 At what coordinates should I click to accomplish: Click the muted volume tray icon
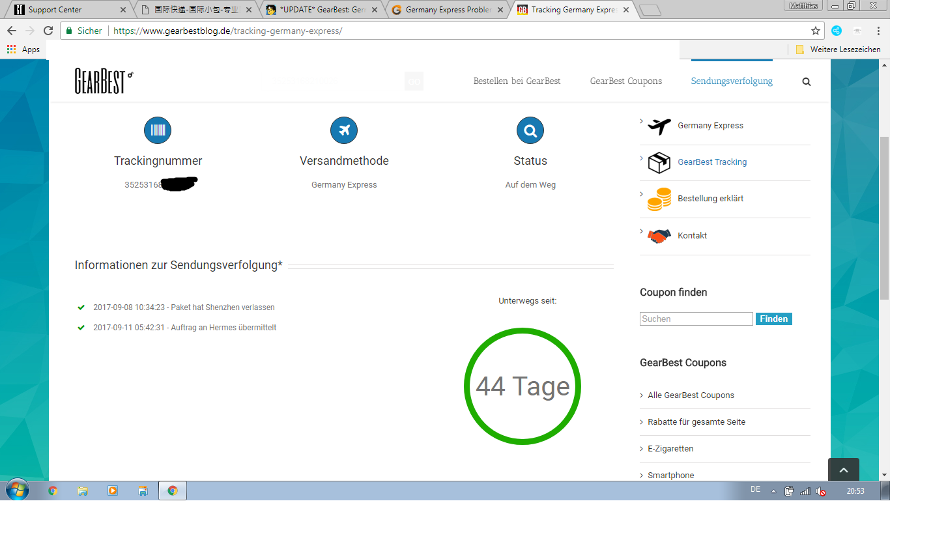pyautogui.click(x=821, y=491)
